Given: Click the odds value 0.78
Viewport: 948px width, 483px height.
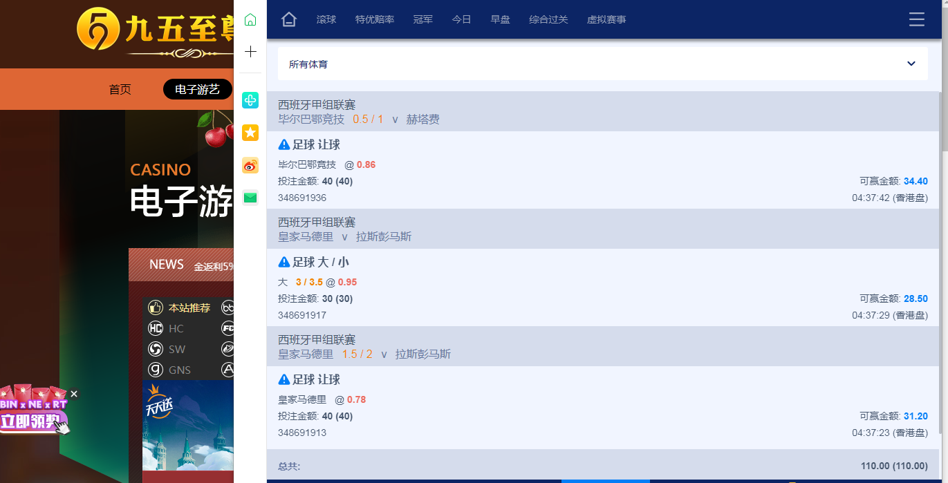Looking at the screenshot, I should click(x=357, y=399).
